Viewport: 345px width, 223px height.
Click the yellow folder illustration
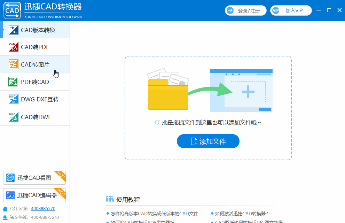pyautogui.click(x=168, y=95)
